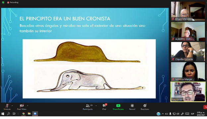This screenshot has height=119, width=207.
Task: Select Paul Brito active speaker thumbnail
Action: pyautogui.click(x=188, y=92)
